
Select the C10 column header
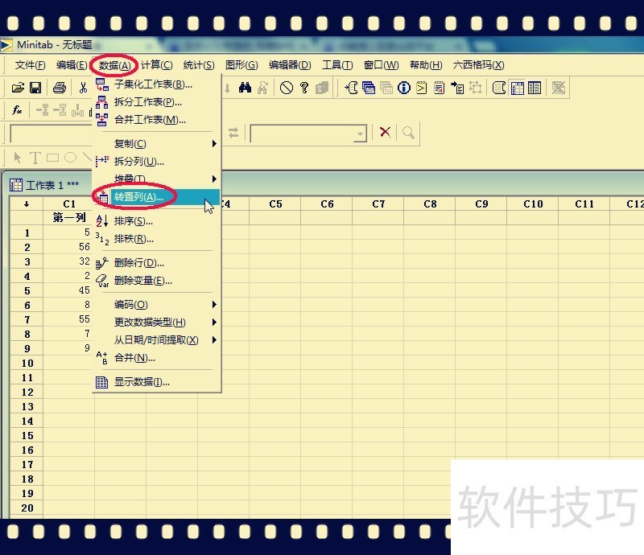point(533,204)
